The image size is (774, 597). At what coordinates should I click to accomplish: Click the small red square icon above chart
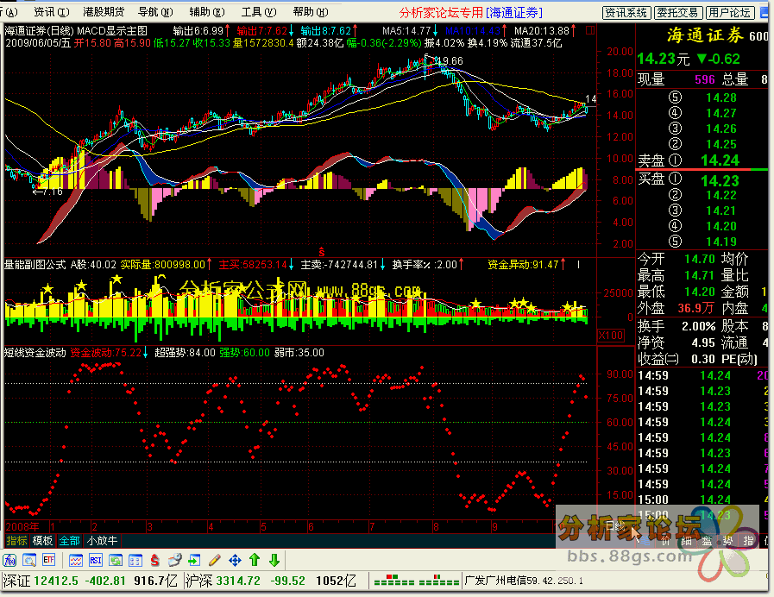click(590, 30)
